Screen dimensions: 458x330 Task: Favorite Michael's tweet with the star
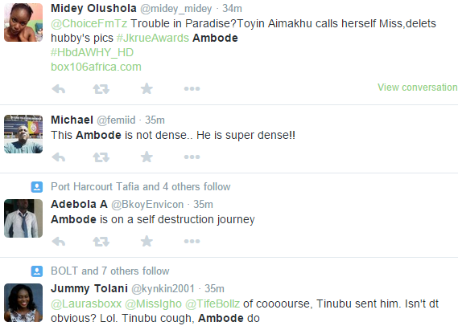146,157
